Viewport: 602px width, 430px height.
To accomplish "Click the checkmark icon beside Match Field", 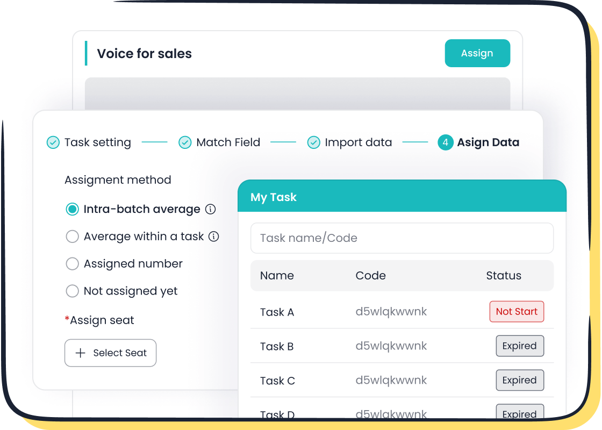I will tap(184, 142).
